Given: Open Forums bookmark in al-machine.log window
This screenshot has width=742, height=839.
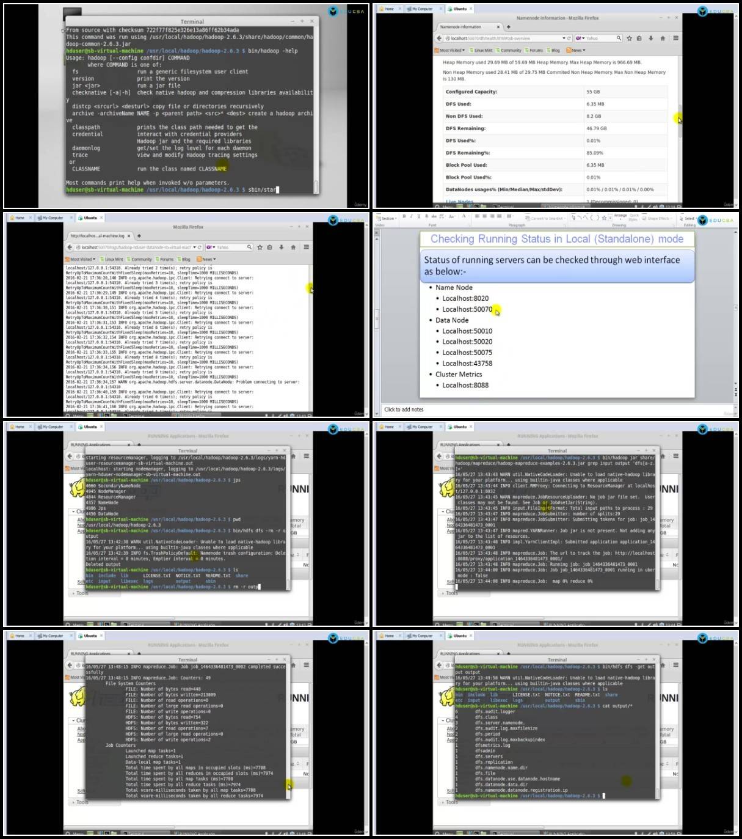Looking at the screenshot, I should click(165, 259).
